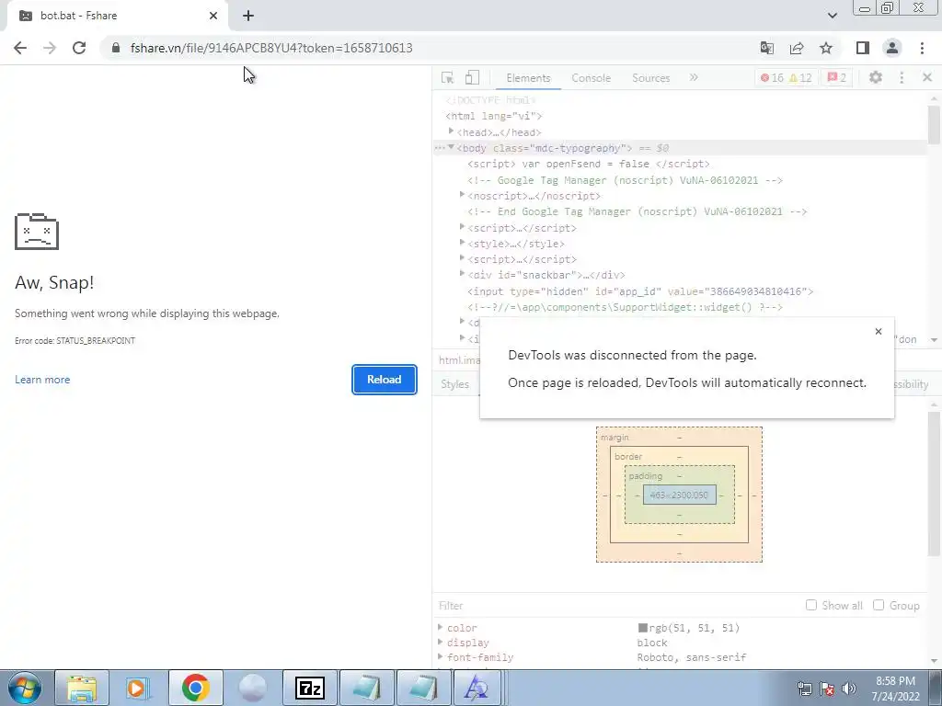Expand the font-family computed property
Screen dimensions: 942x706
[x=441, y=656]
